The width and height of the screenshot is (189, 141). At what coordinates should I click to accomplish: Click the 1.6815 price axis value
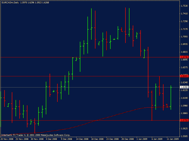coord(184,52)
